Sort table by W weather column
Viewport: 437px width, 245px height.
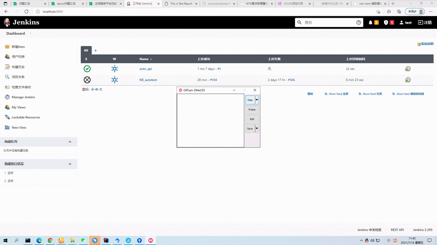[x=114, y=59]
